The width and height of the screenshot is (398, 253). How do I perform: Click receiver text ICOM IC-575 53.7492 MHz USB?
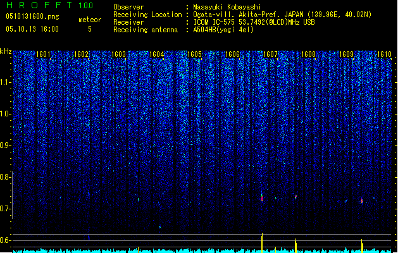click(254, 22)
